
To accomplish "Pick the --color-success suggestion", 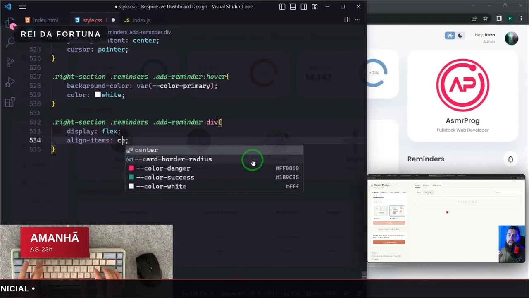I will pos(214,177).
